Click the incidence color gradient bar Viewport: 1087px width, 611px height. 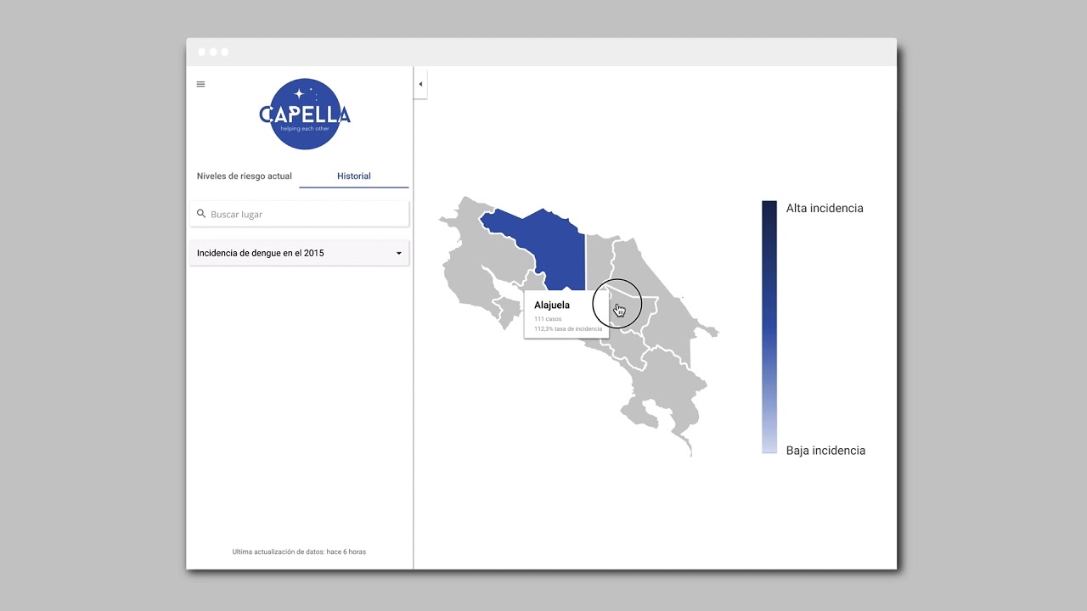tap(769, 327)
